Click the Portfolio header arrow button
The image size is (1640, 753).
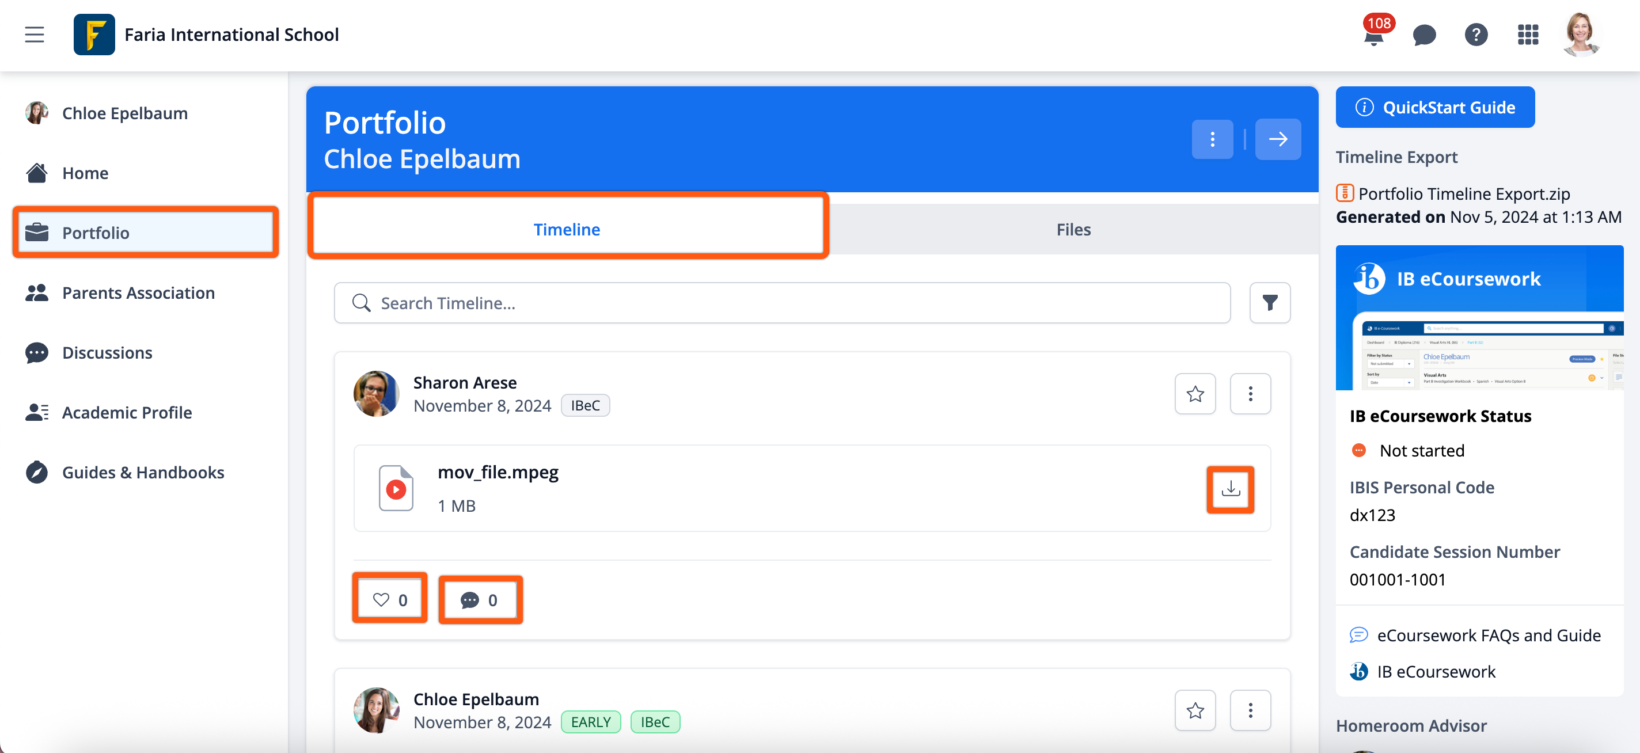tap(1277, 139)
